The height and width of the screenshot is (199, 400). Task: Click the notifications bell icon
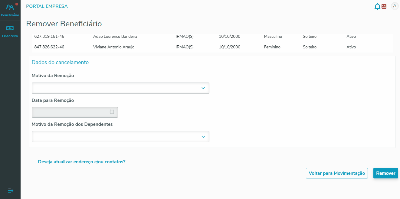tap(377, 6)
